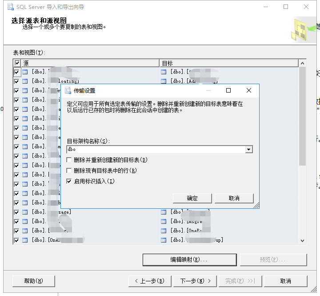Open 帮助(H) help
Screen dimensions: 320x296
34,281
